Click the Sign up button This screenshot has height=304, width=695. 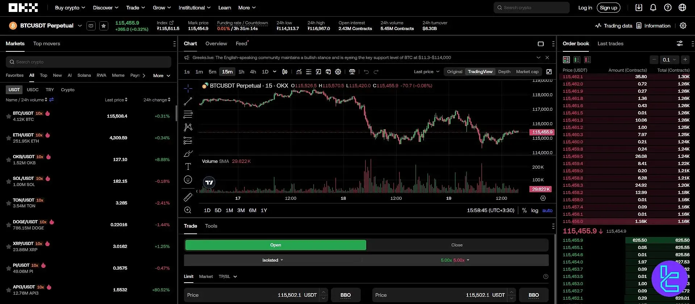click(608, 8)
